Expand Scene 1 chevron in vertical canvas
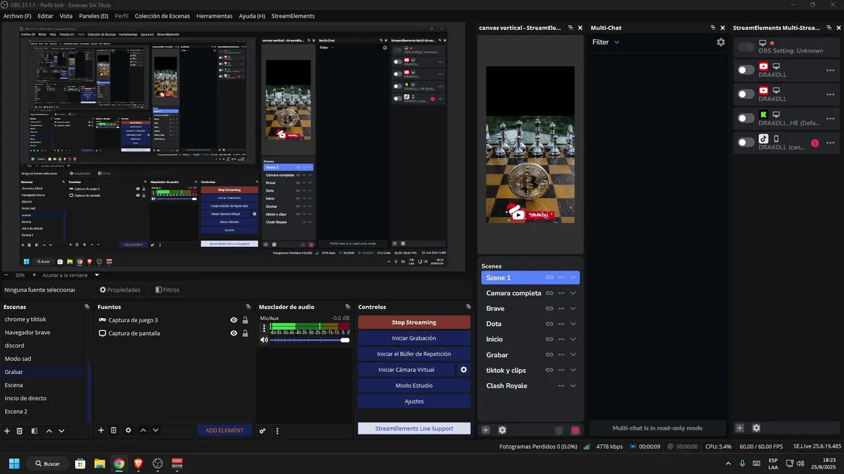The image size is (844, 474). 573,277
